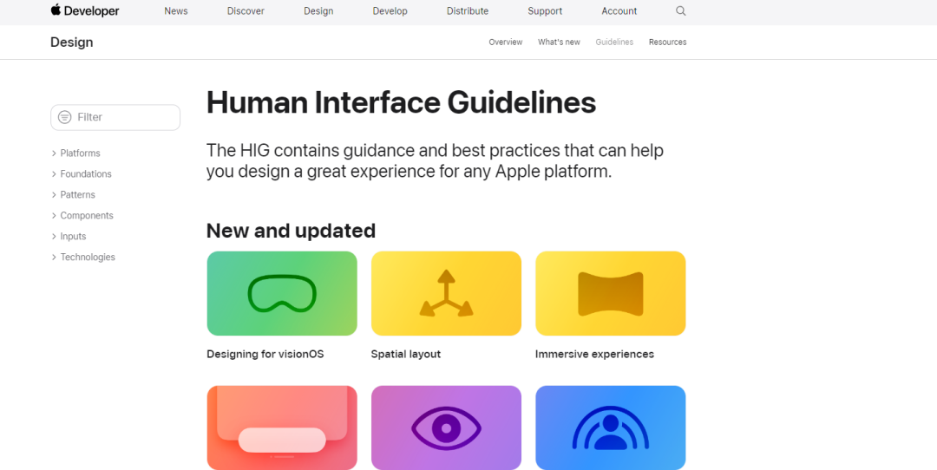This screenshot has height=470, width=937.
Task: Select the Technologies sidebar label
Action: [88, 258]
